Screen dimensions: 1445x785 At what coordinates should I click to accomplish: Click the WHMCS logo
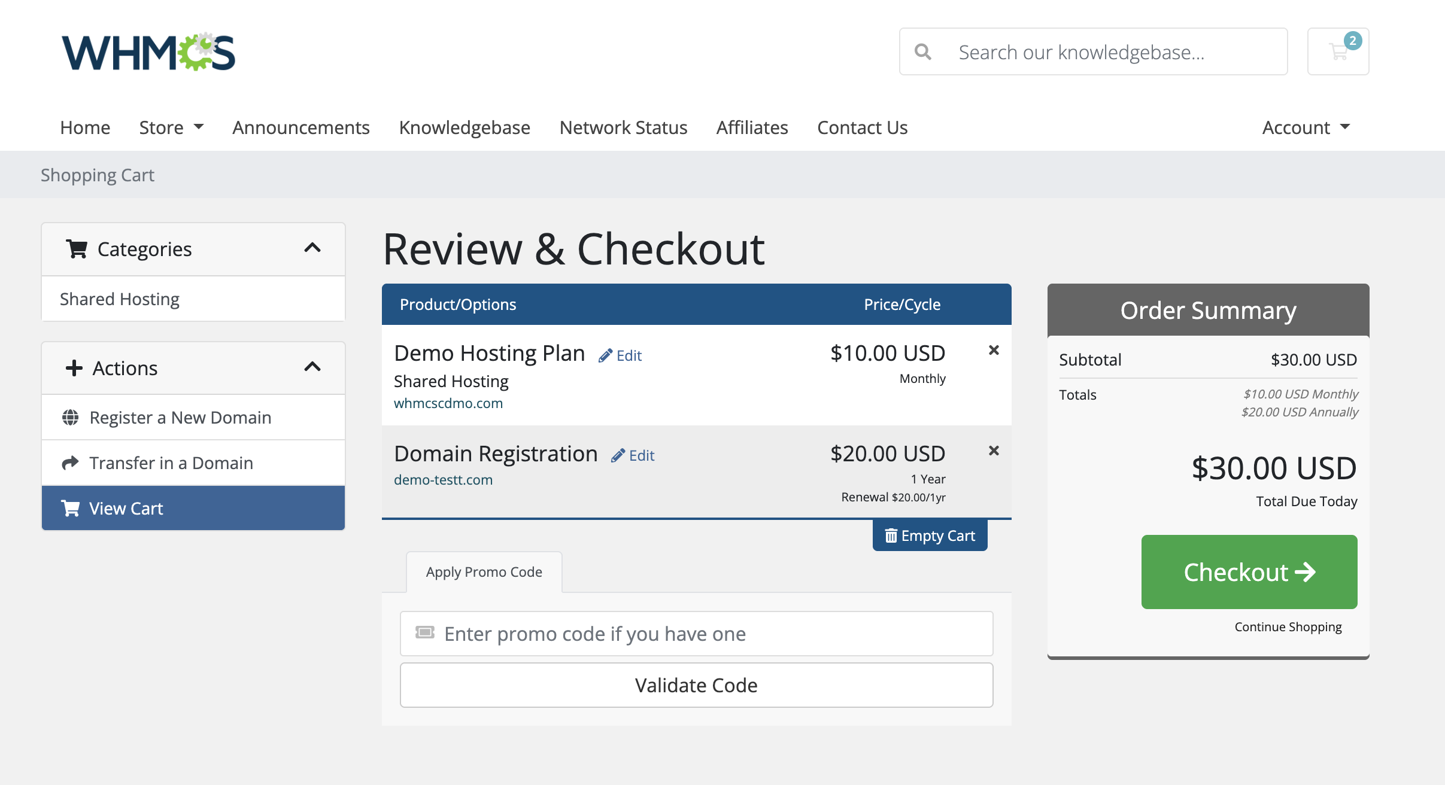tap(148, 52)
